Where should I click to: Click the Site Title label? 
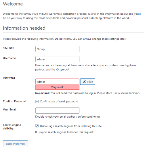[x=8, y=48]
